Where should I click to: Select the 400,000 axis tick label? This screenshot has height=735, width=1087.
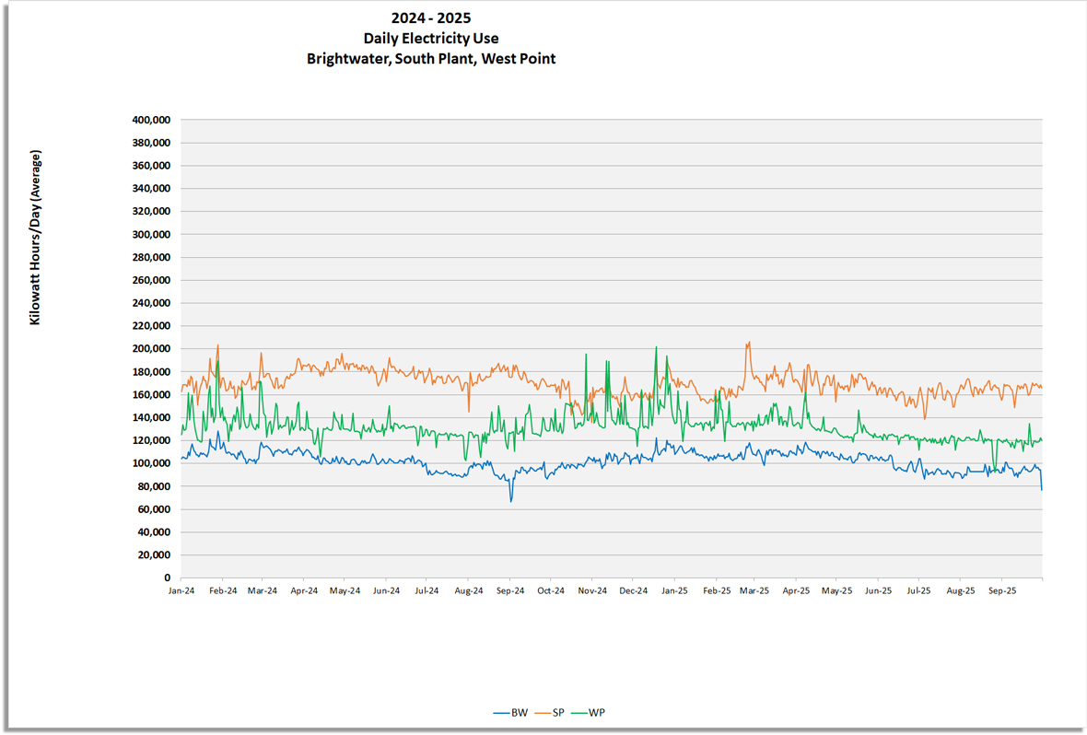point(150,119)
